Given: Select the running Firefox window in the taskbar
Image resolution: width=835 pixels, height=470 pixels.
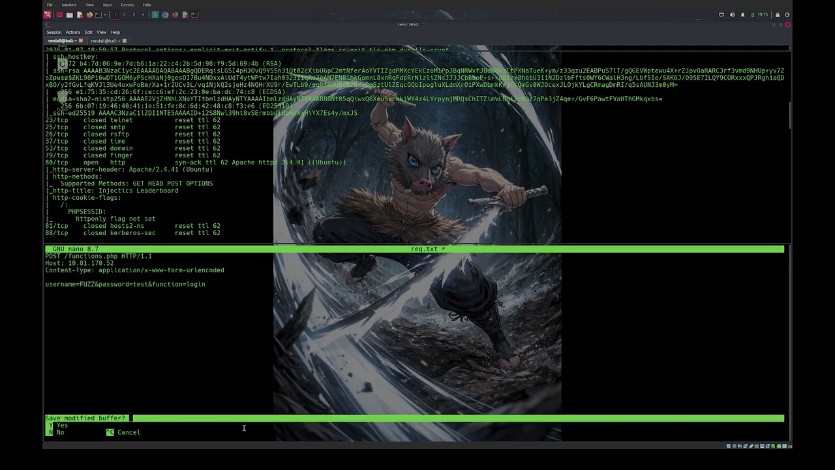Looking at the screenshot, I should (x=175, y=14).
